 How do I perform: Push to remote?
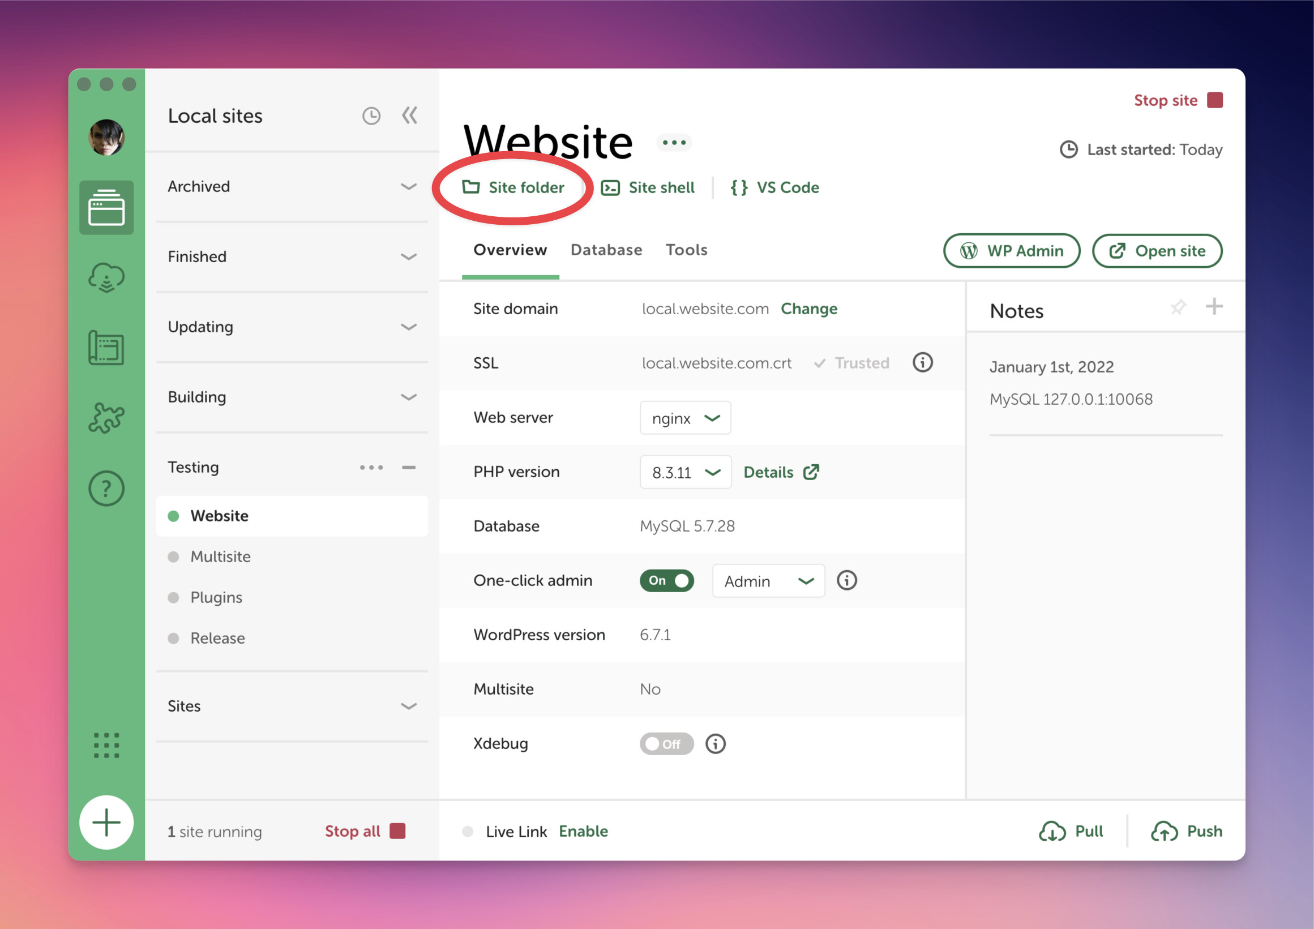coord(1187,831)
